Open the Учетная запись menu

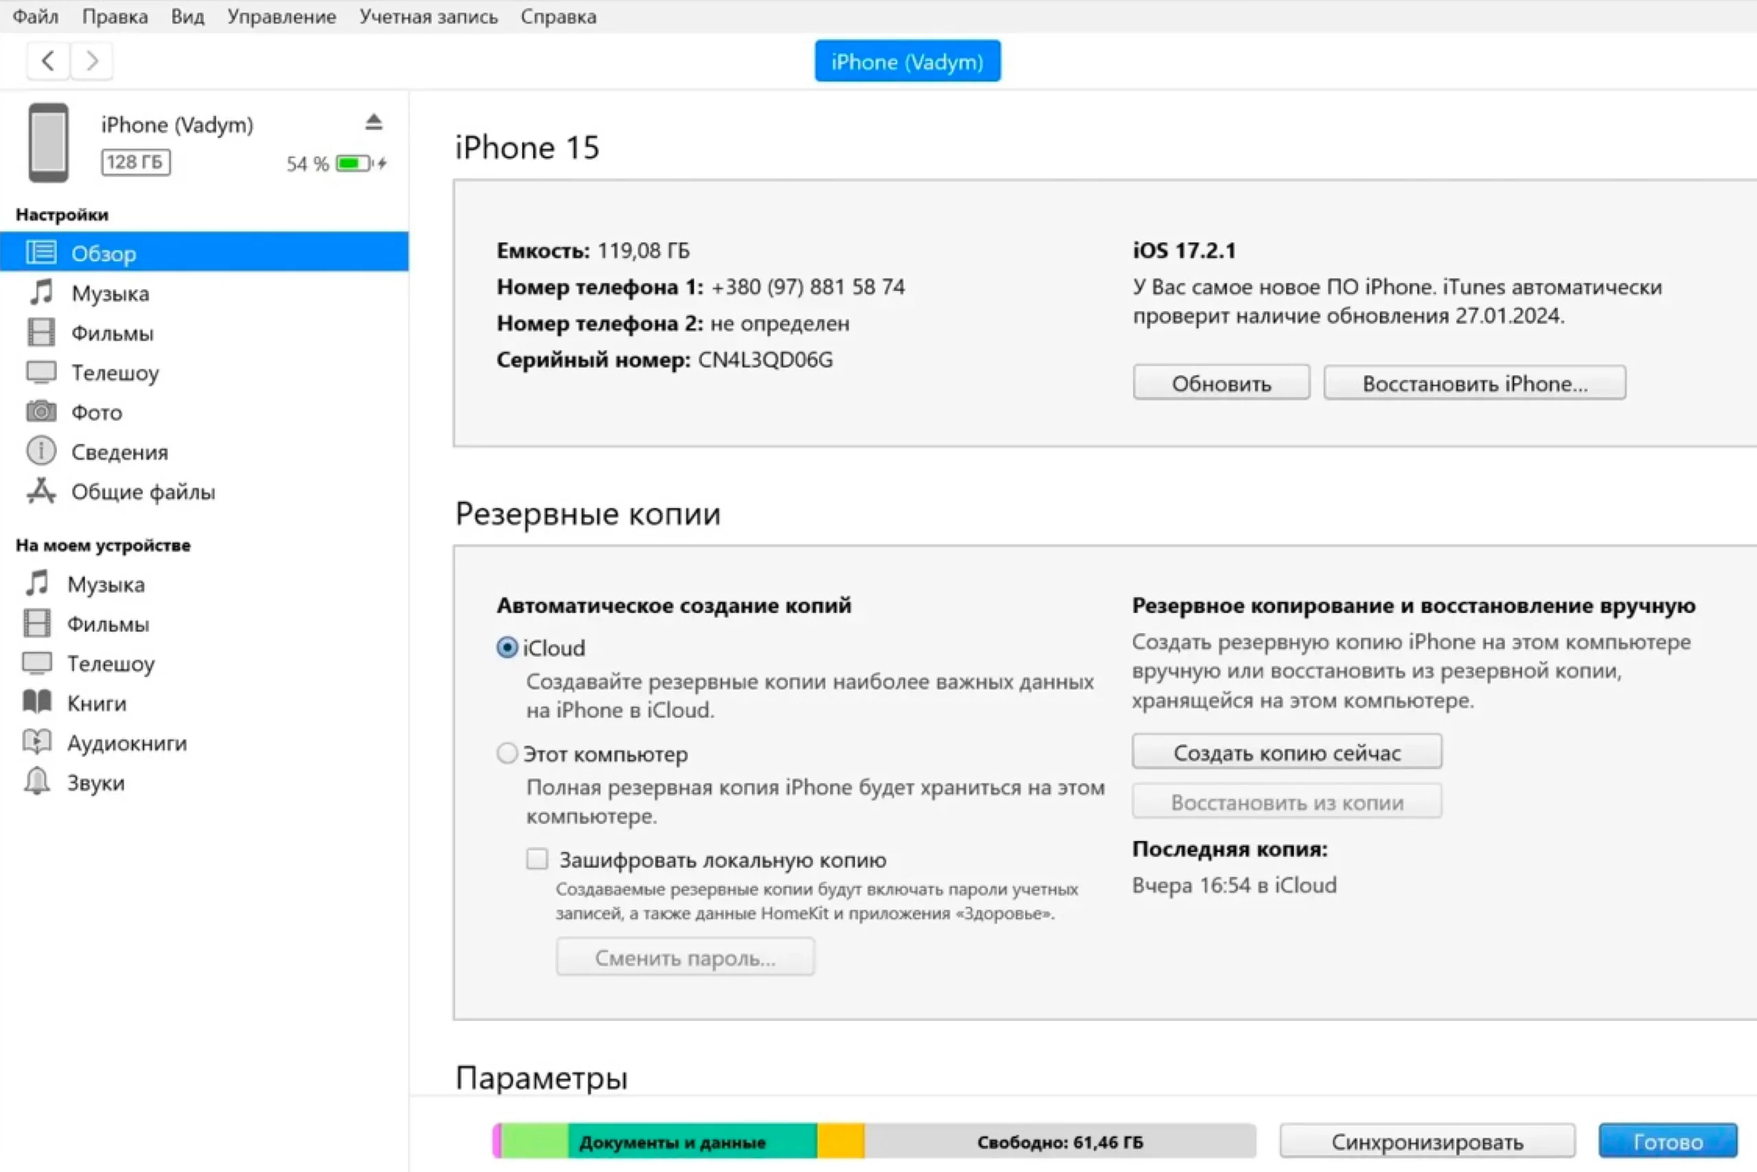[x=428, y=16]
